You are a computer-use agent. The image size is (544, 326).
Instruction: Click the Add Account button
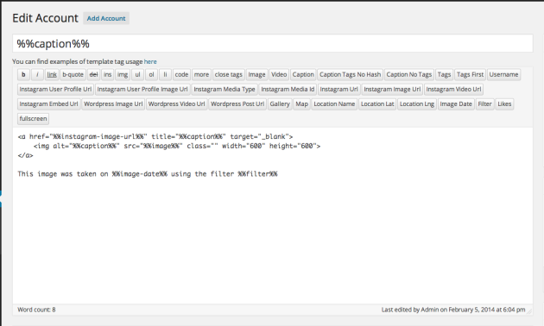coord(106,18)
